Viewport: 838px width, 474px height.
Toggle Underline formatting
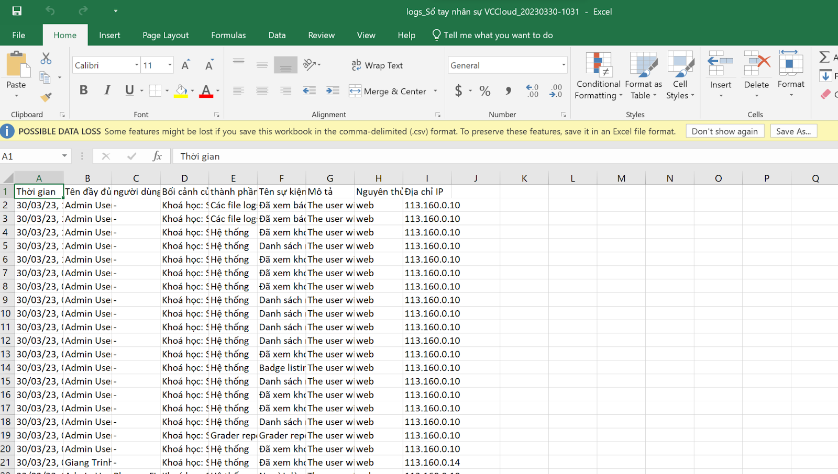pyautogui.click(x=129, y=90)
